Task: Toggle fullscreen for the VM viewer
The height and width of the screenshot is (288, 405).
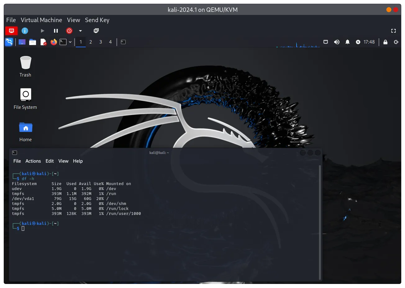Action: point(394,31)
